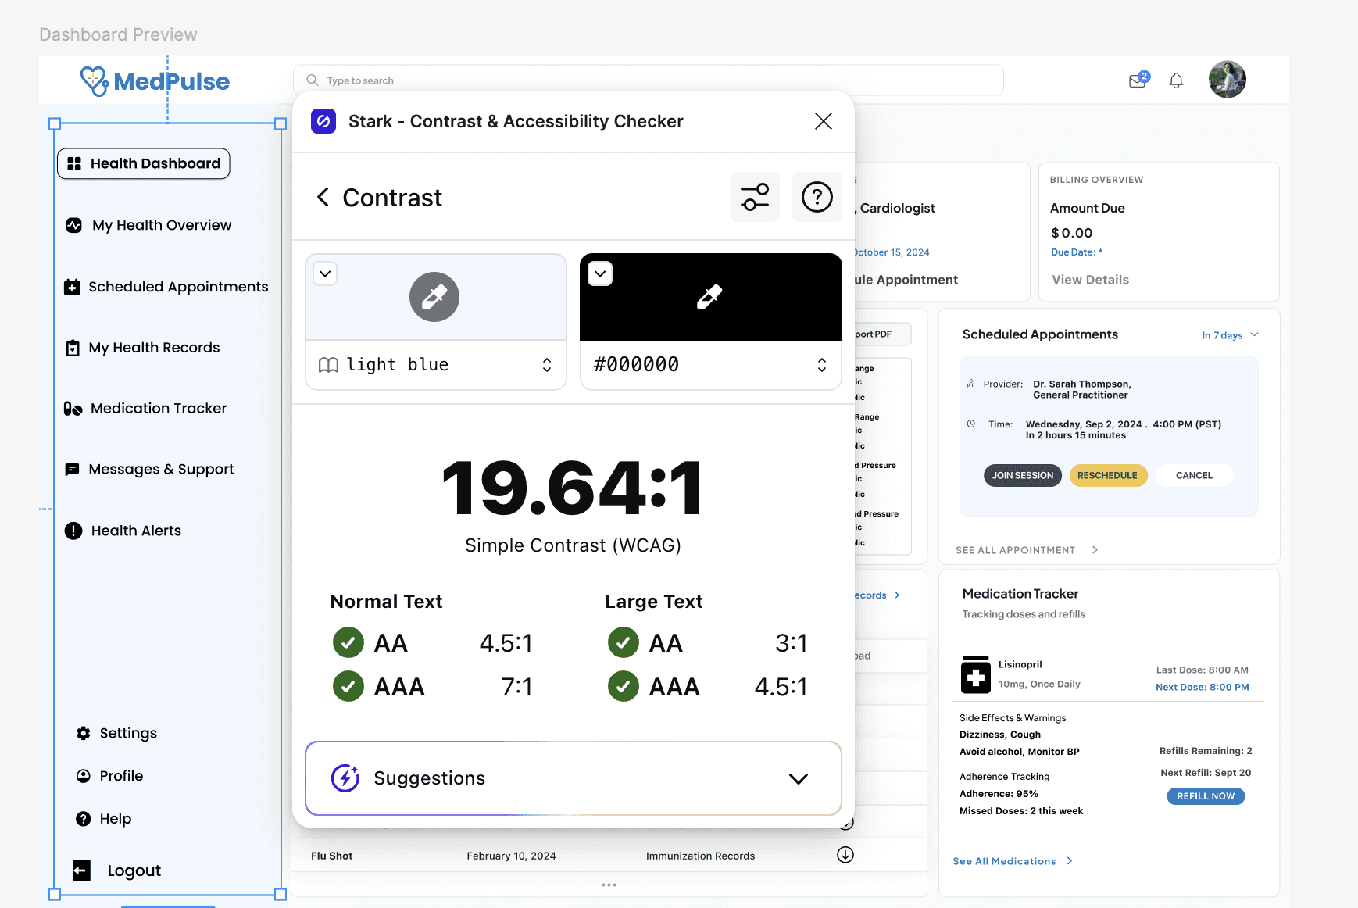Open See All Medications link
This screenshot has width=1358, height=908.
[x=1013, y=861]
